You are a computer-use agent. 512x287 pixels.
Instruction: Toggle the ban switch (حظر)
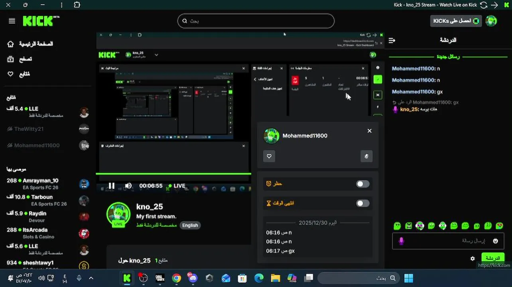pos(362,184)
